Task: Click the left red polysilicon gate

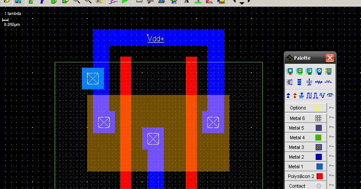Action: [x=126, y=123]
